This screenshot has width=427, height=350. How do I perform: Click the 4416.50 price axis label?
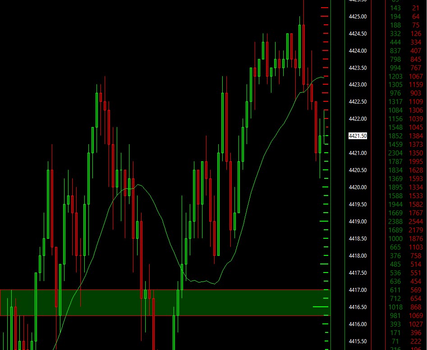coord(358,307)
